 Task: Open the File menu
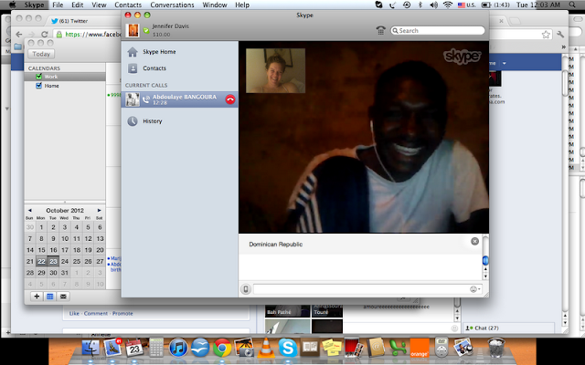(58, 5)
